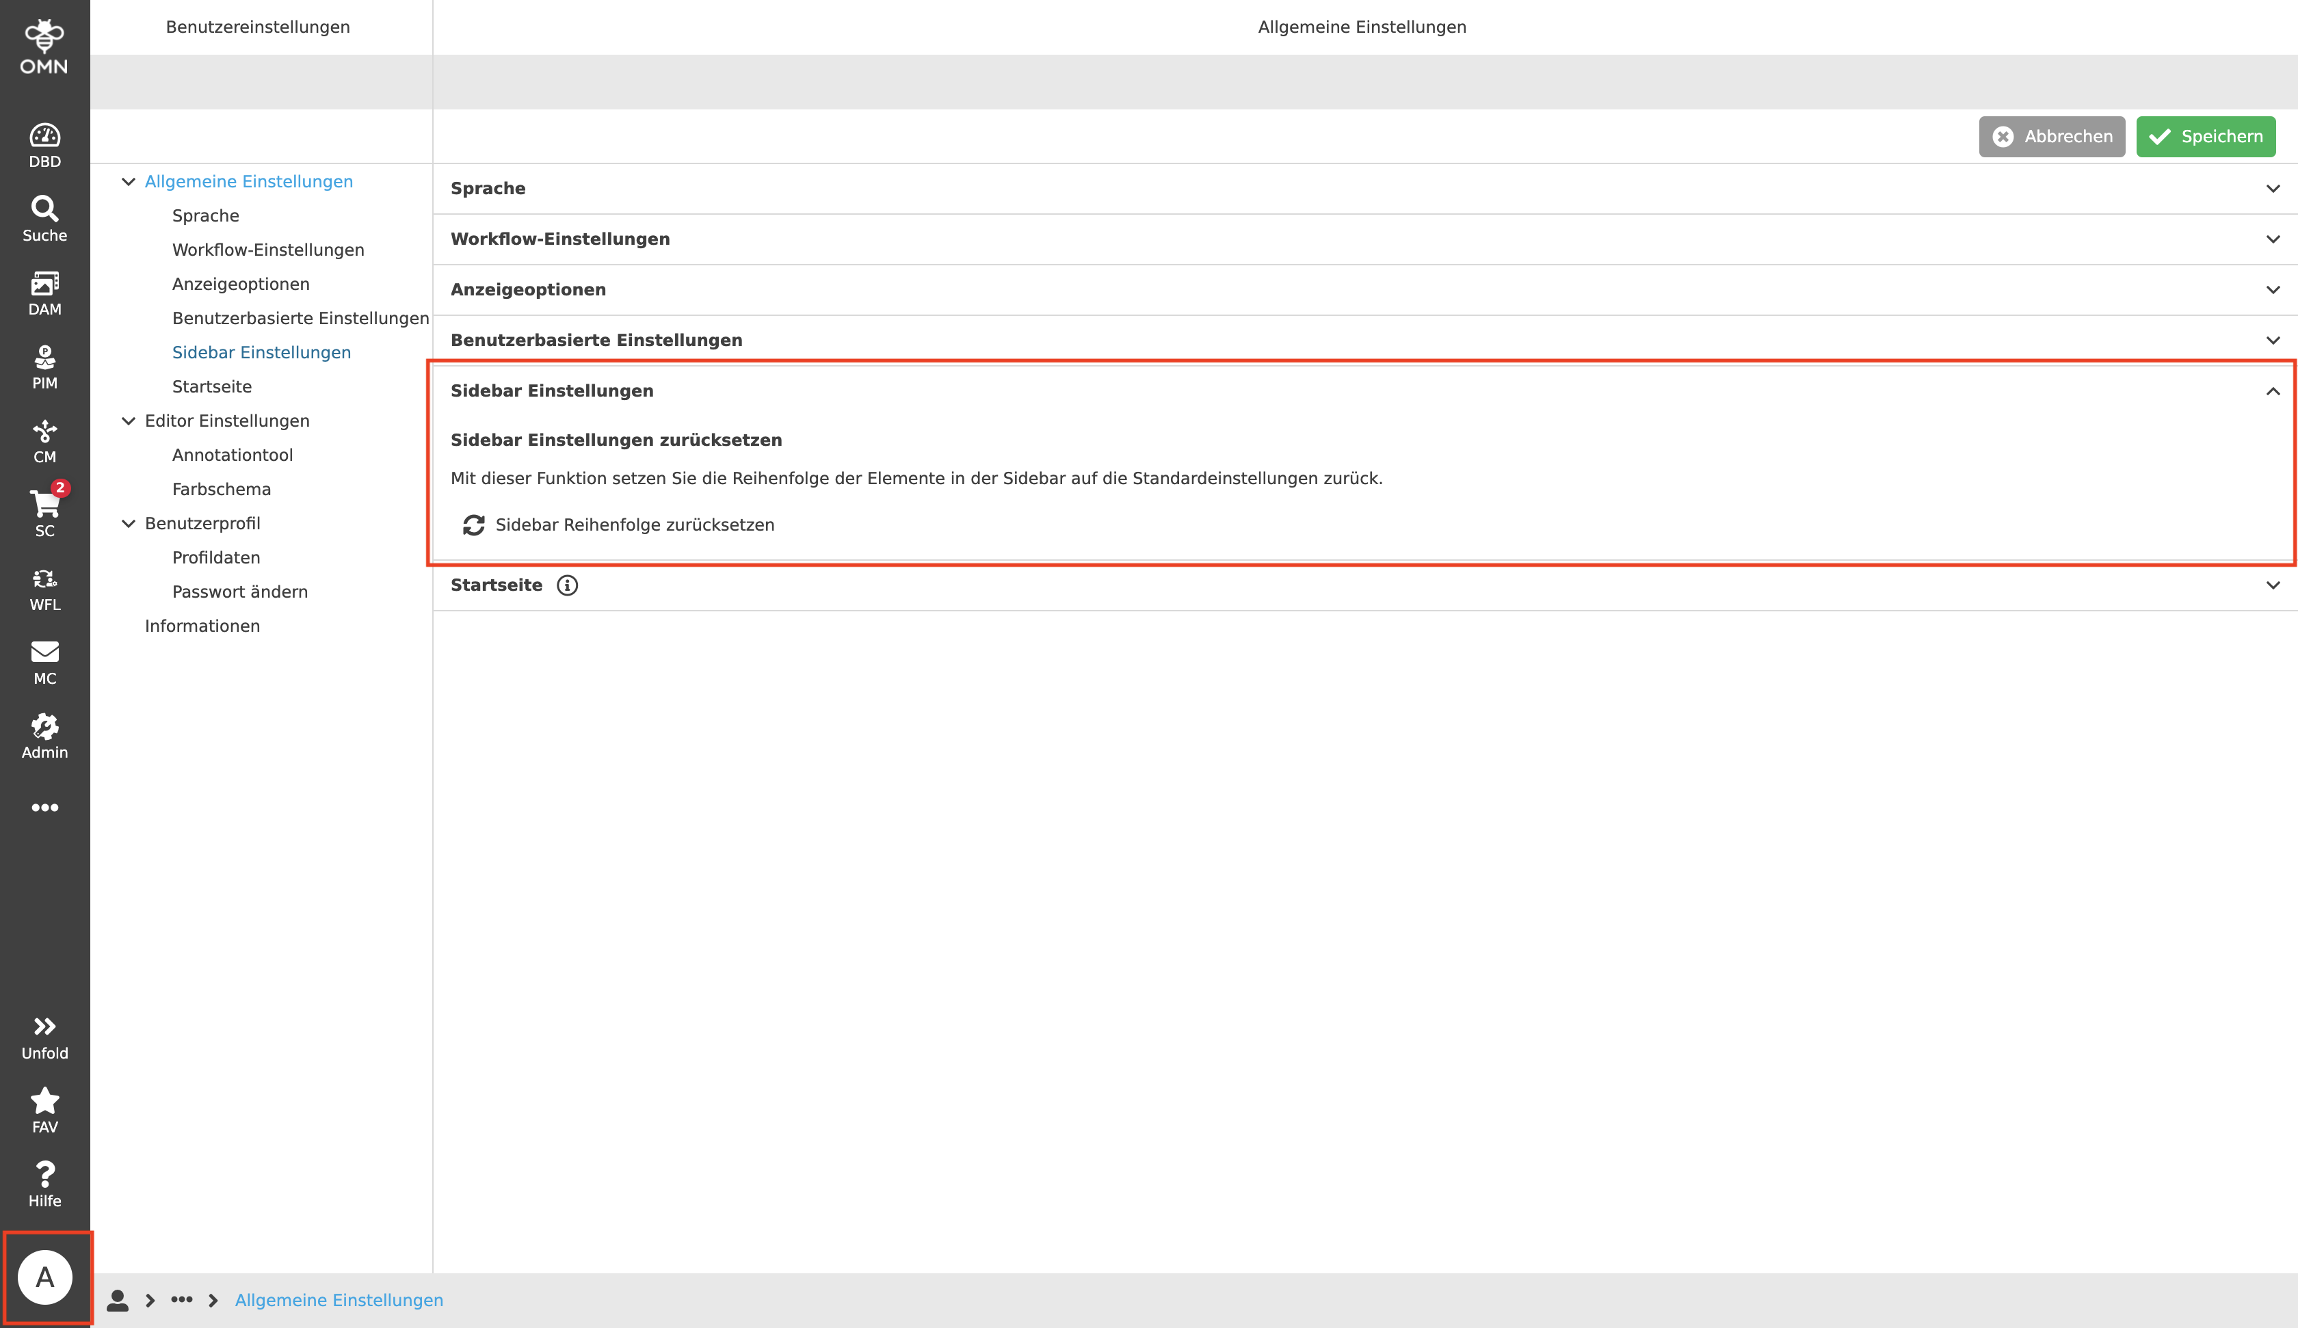Click the Startseite info icon
This screenshot has width=2298, height=1328.
pos(567,585)
